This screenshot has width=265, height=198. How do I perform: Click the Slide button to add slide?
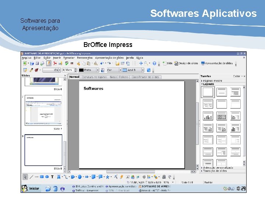click(x=167, y=63)
